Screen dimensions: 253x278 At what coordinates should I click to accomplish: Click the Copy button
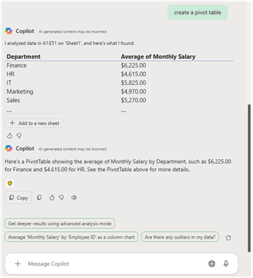[18, 197]
